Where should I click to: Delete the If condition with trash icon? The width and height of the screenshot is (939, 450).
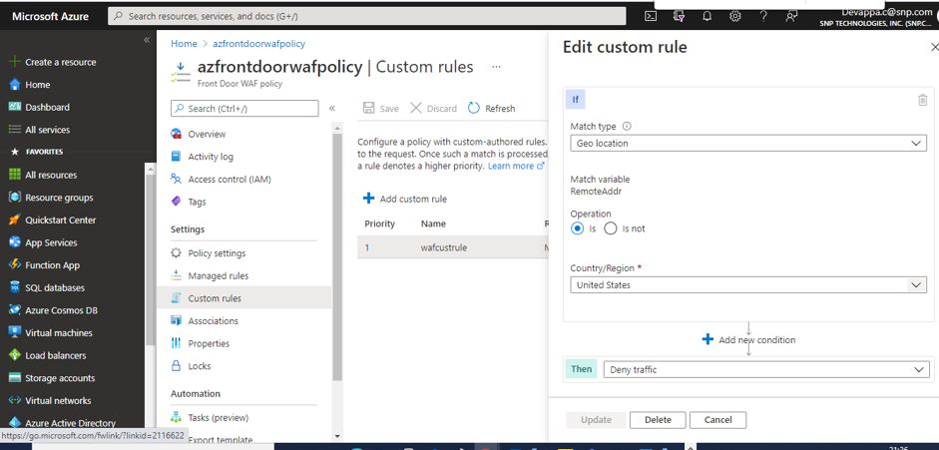click(x=922, y=100)
